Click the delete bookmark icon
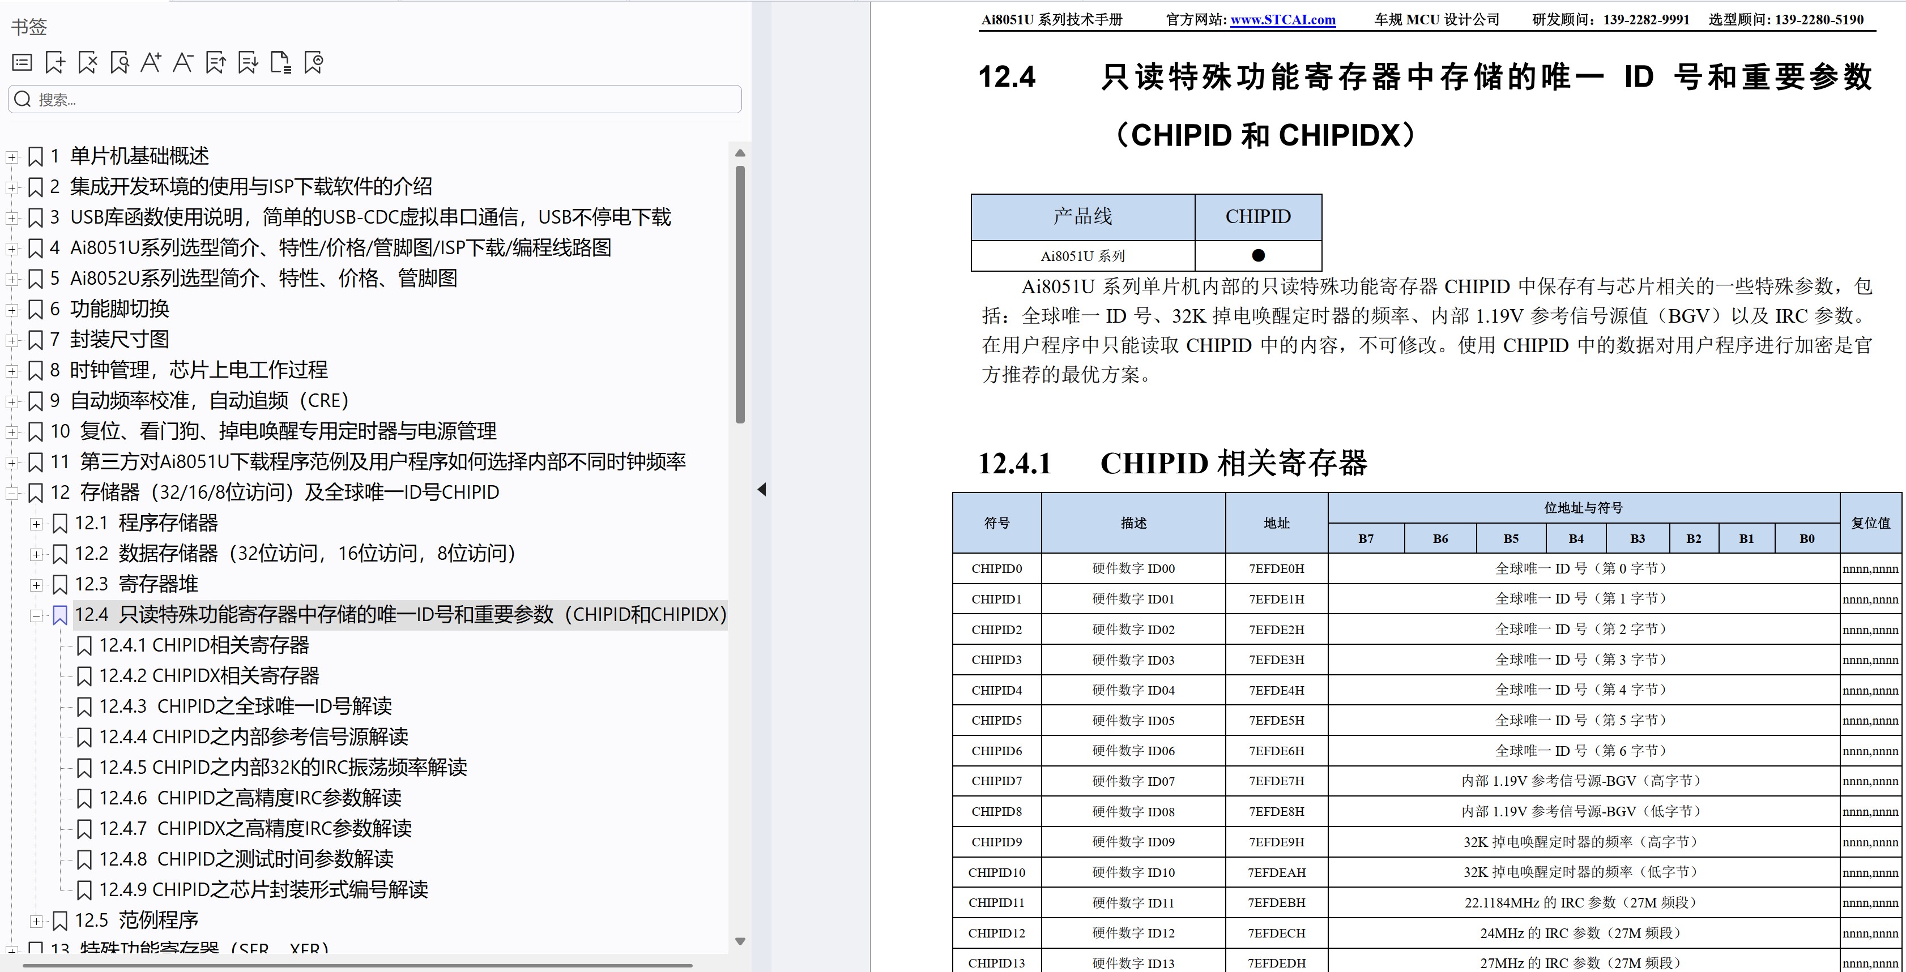This screenshot has height=972, width=1906. pos(87,63)
